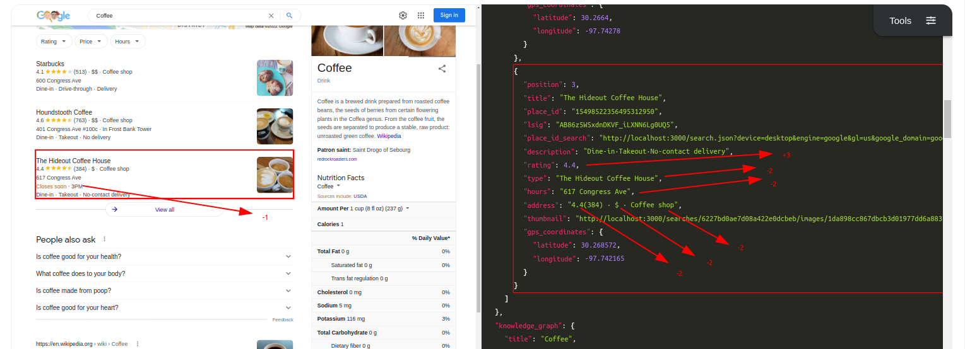Image resolution: width=965 pixels, height=349 pixels.
Task: Open Houndstooth Coffee thumbnail photo
Action: click(x=275, y=126)
